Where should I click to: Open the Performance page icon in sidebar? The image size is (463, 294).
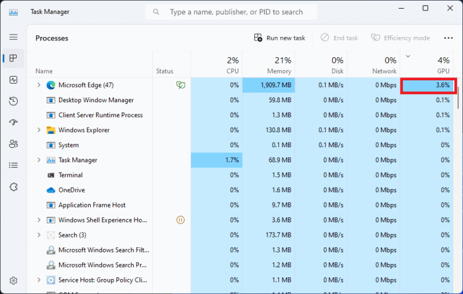click(x=13, y=80)
